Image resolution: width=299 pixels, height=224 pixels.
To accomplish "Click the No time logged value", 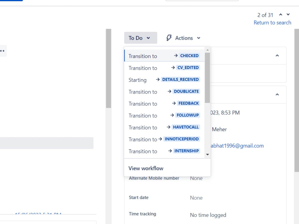I will pyautogui.click(x=208, y=215).
